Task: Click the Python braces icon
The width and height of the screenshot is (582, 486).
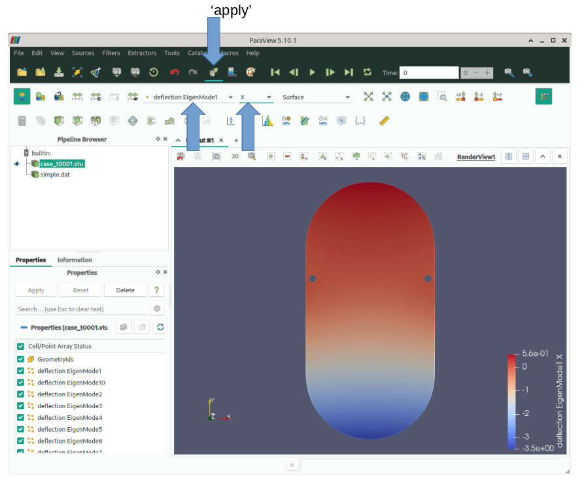Action: click(x=360, y=120)
